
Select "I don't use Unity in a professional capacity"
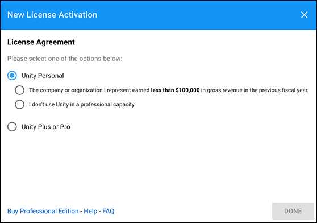tap(20, 105)
